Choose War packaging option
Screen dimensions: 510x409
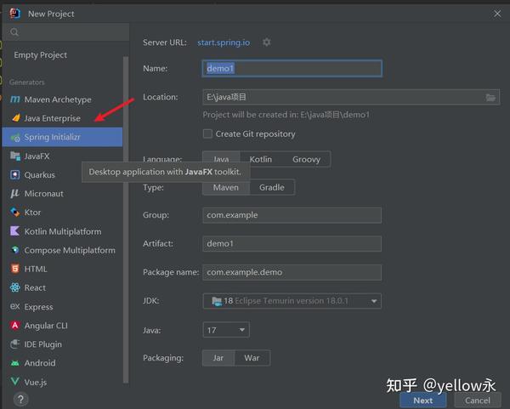tap(252, 358)
